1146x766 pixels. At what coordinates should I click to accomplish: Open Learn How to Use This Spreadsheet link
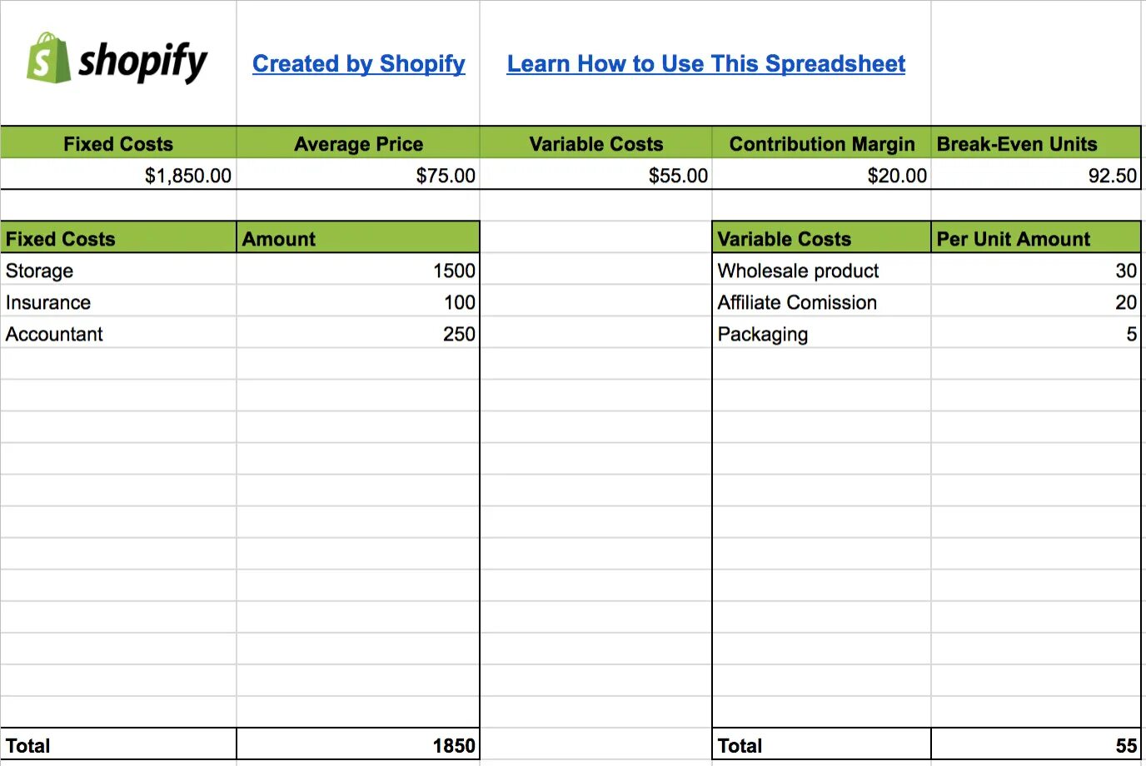tap(706, 64)
